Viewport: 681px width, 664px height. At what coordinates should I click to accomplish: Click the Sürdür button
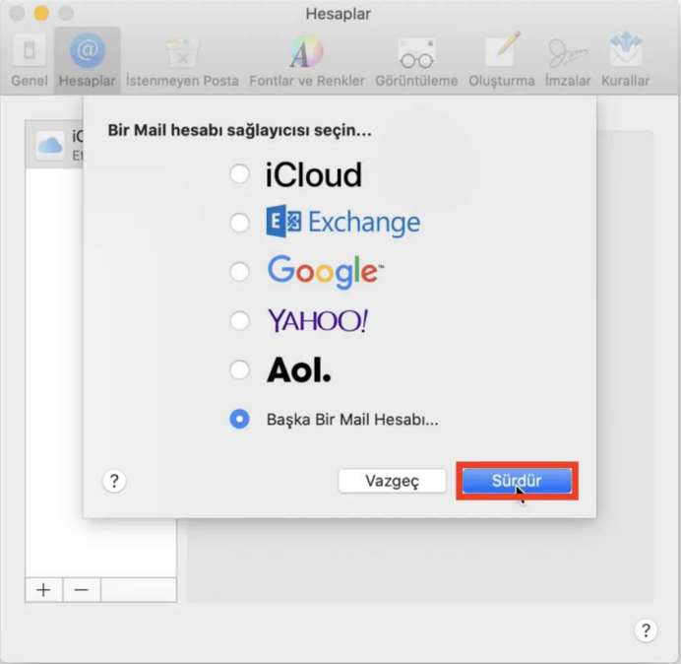click(517, 481)
